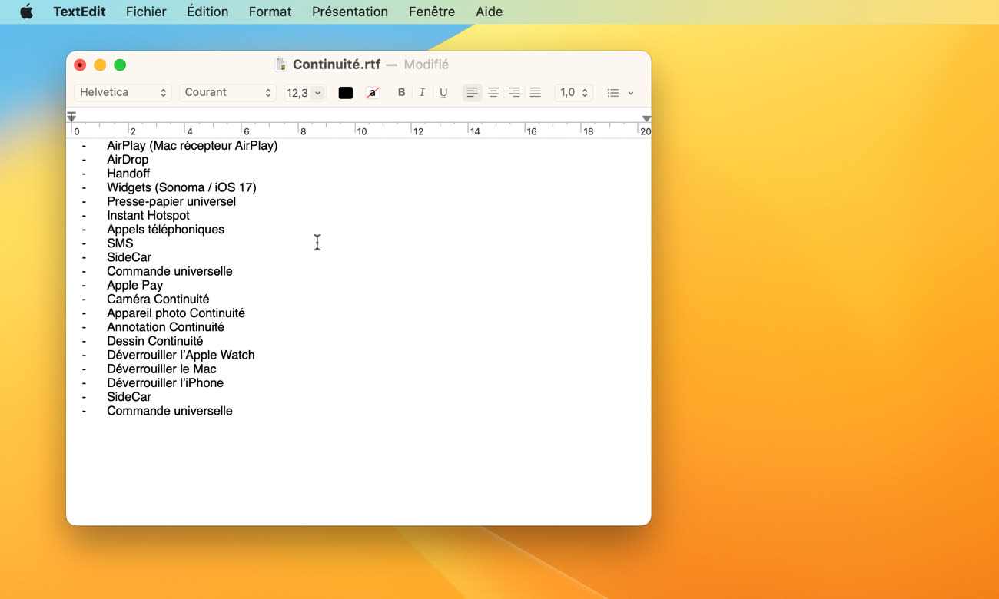Click the right margin marker on ruler
Image resolution: width=999 pixels, height=599 pixels.
[x=646, y=118]
